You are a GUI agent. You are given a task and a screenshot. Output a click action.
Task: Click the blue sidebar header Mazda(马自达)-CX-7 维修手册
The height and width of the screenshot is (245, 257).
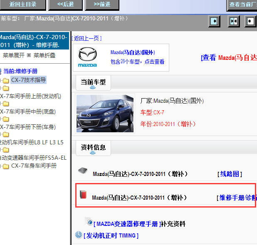tap(34, 41)
